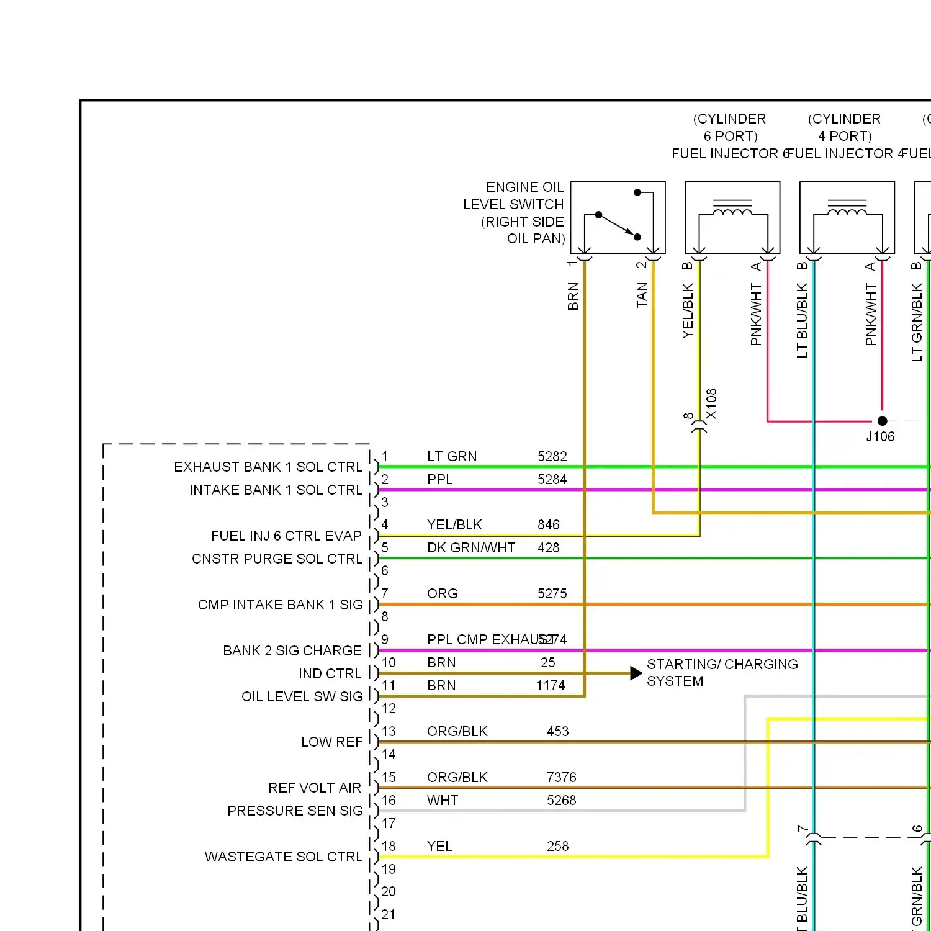Select circuit number 5282
Screen dimensions: 931x931
(x=552, y=456)
